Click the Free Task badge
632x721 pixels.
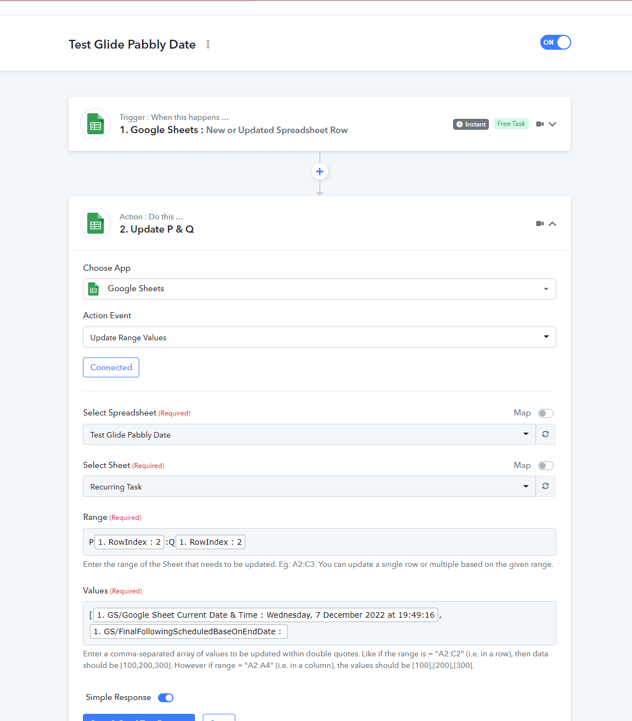511,124
